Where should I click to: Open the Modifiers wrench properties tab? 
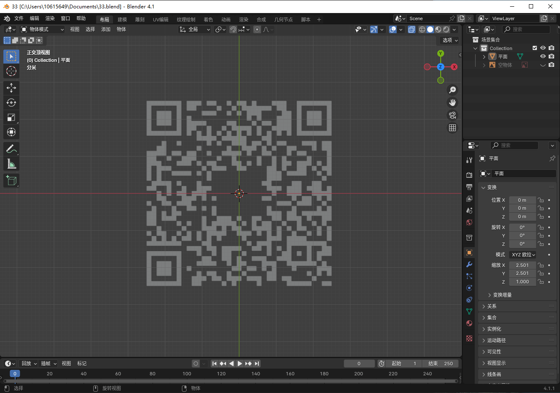[x=469, y=264]
